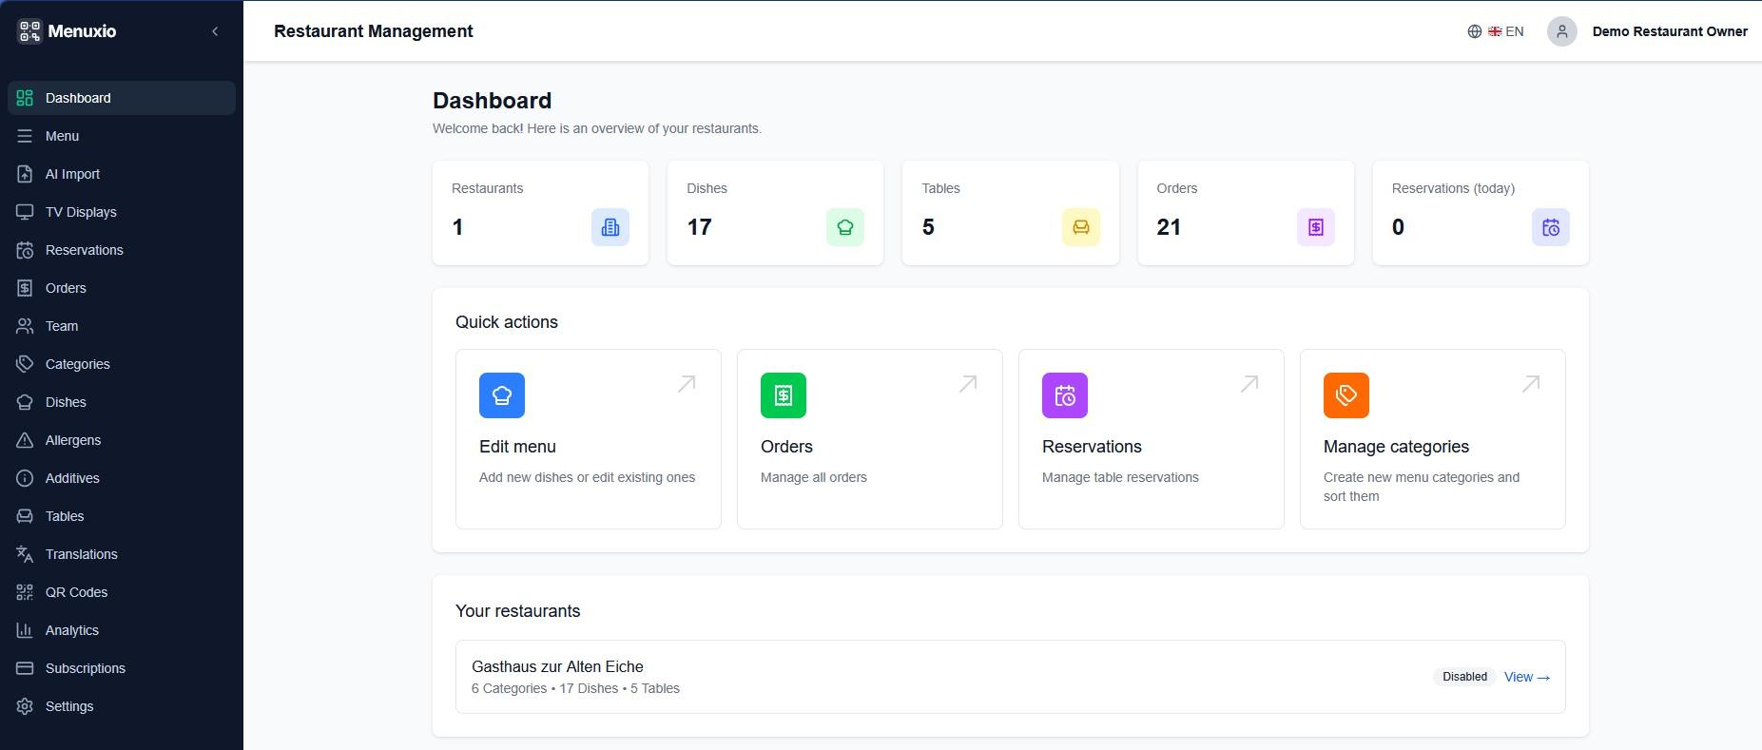Image resolution: width=1762 pixels, height=750 pixels.
Task: Open the EN language selector
Action: point(1496,31)
